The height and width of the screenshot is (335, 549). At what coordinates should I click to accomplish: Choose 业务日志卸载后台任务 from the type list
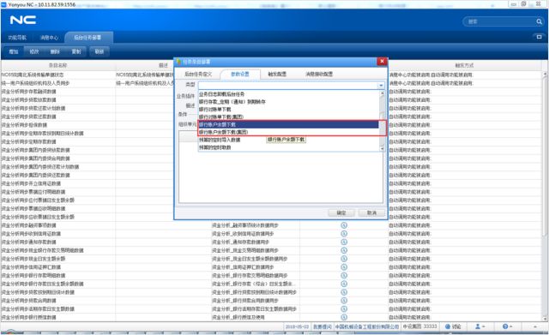click(x=221, y=94)
